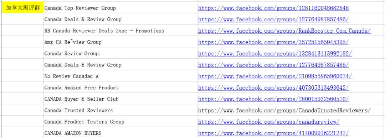Select the yellow 加拿大测评群 cell

point(22,7)
